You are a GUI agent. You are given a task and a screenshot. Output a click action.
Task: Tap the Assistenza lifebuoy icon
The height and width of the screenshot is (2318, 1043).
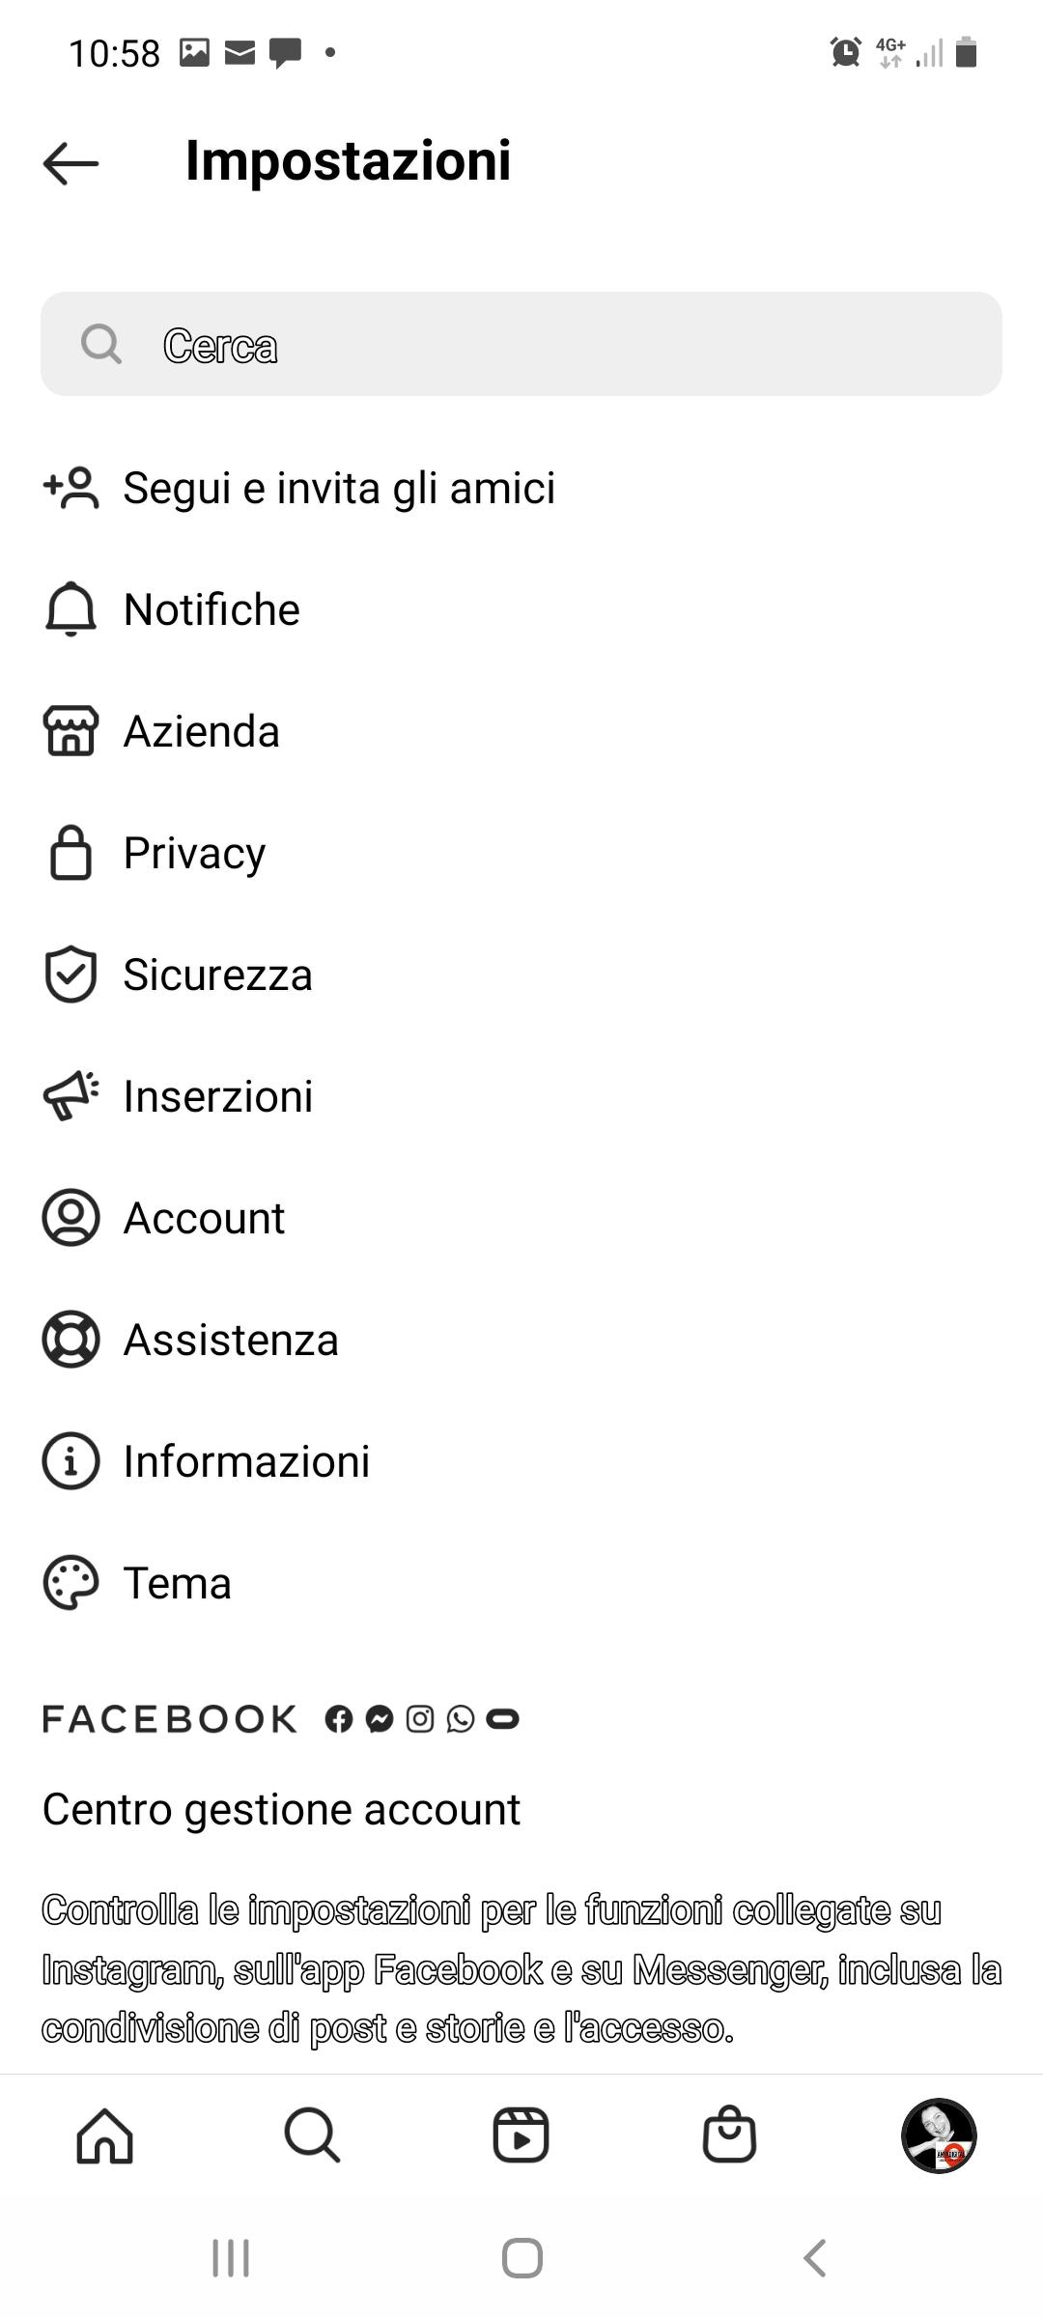pos(70,1340)
